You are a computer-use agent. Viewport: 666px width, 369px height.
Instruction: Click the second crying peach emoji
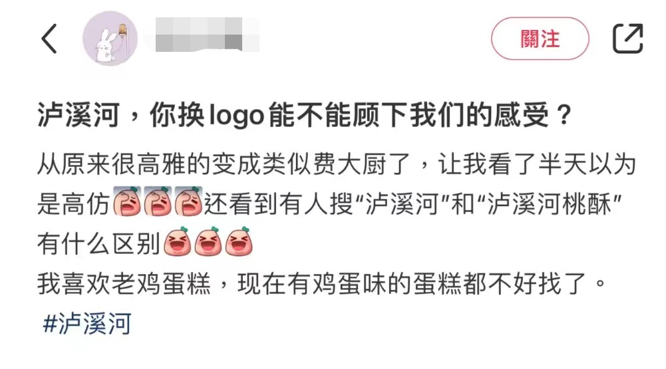click(158, 201)
